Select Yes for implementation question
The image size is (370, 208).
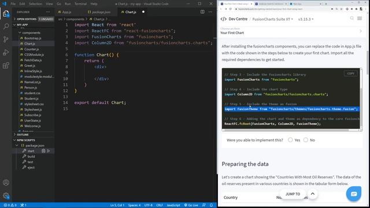(290, 140)
